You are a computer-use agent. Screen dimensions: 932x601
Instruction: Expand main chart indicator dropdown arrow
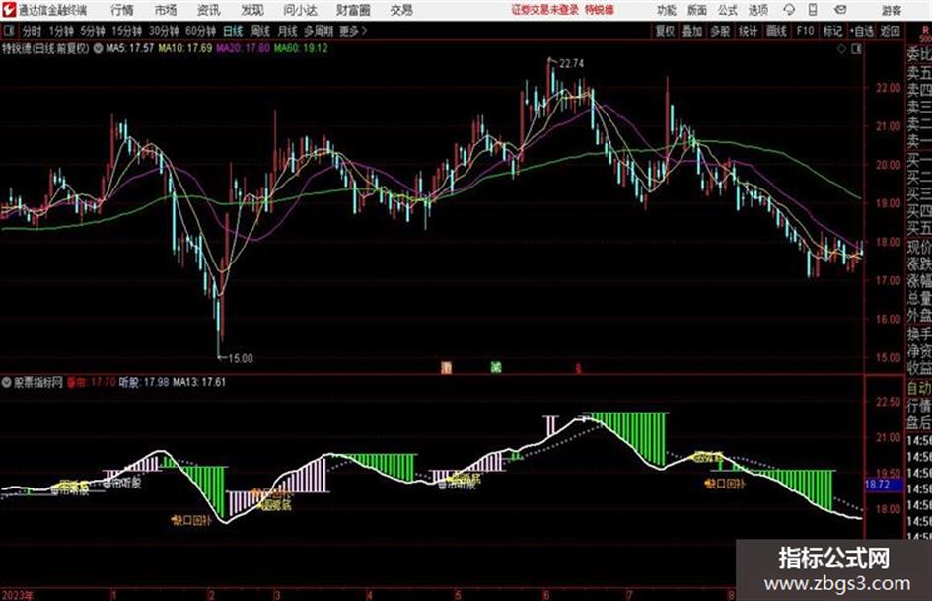(x=98, y=48)
